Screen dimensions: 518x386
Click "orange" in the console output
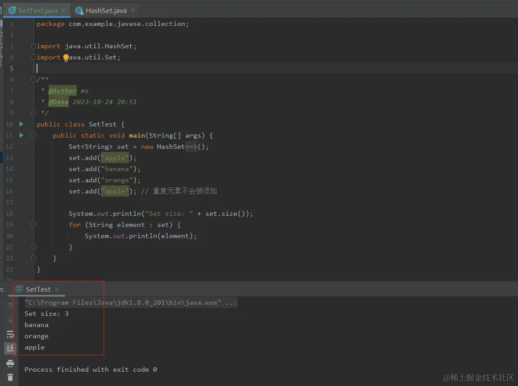pos(36,336)
